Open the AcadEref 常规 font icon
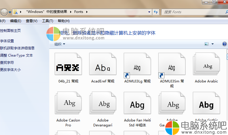 (103, 64)
